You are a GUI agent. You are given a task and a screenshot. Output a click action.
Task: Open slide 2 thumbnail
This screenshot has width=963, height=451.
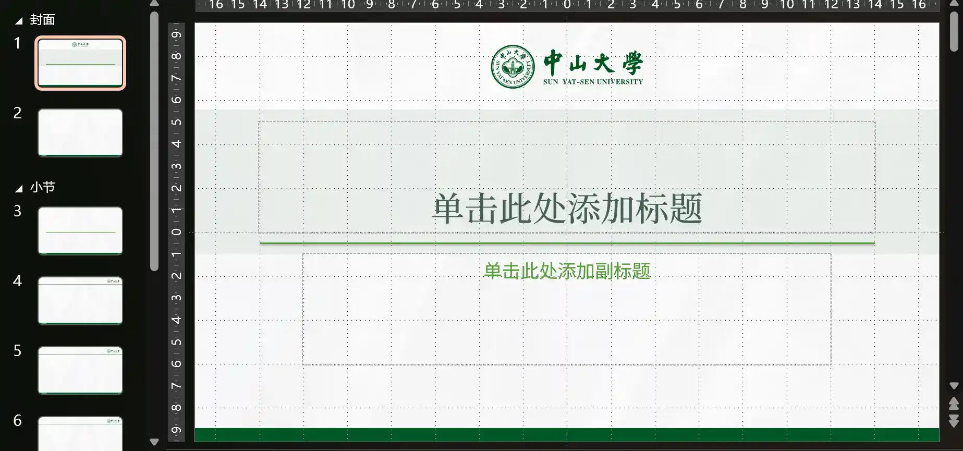tap(80, 132)
